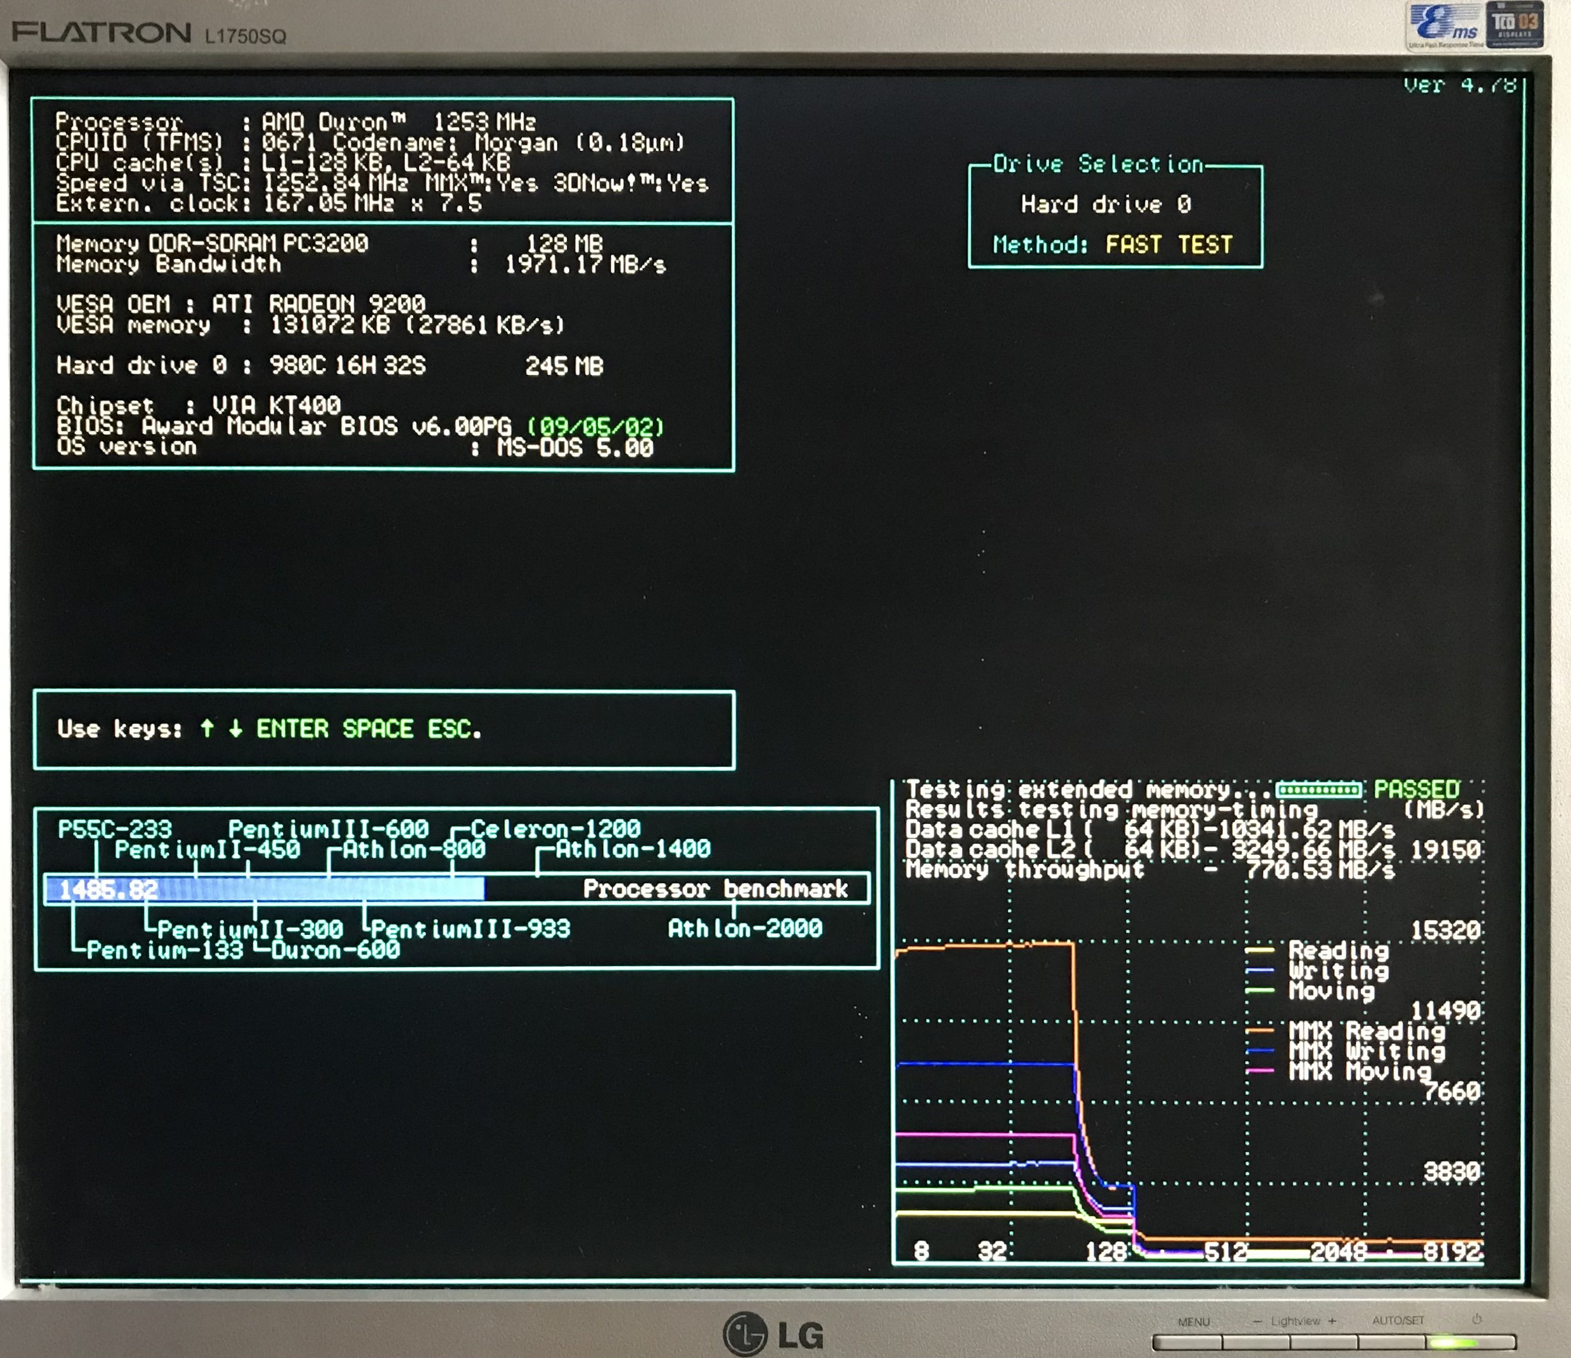Click the orange MMX Reading legend line
Image resolution: width=1571 pixels, height=1358 pixels.
tap(1260, 1030)
